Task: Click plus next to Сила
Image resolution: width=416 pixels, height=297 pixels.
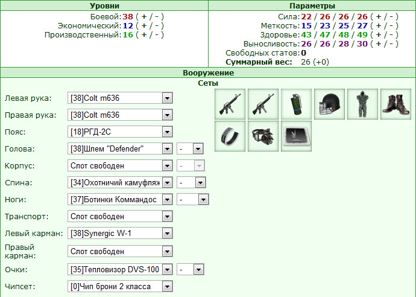Action: (x=379, y=17)
